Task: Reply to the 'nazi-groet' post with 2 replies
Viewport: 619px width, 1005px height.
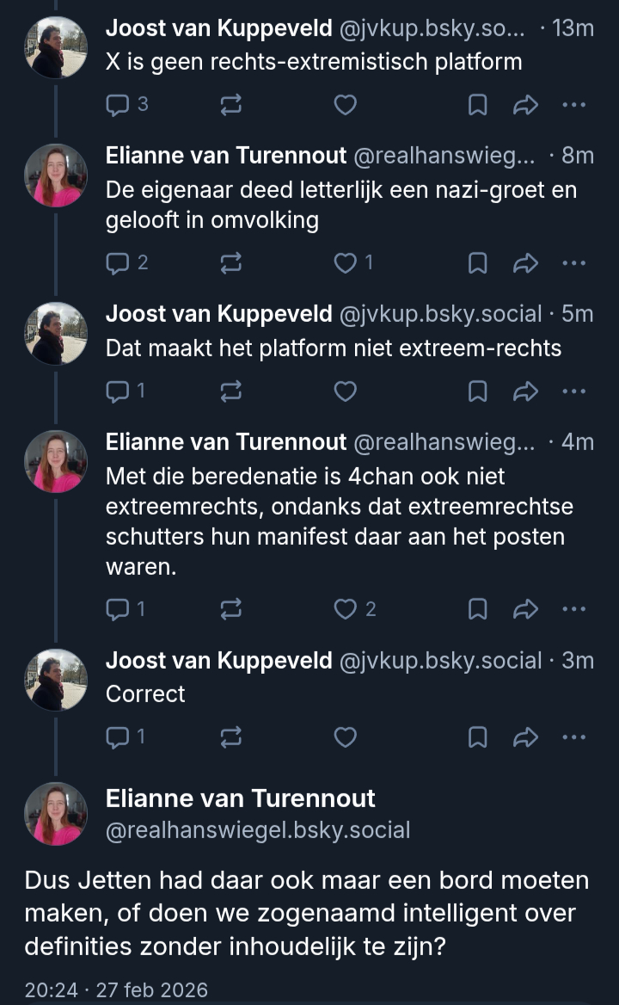Action: (x=117, y=263)
